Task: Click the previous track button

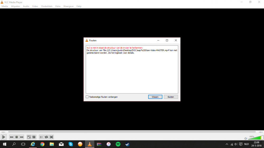Action: click(12, 137)
